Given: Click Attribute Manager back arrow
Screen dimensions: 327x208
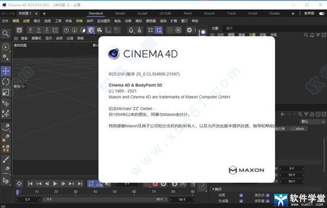Looking at the screenshot, I should [283, 114].
